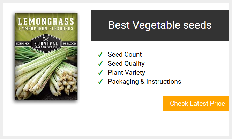Click the checkmark next to Seed Quality
232x139 pixels.
100,63
